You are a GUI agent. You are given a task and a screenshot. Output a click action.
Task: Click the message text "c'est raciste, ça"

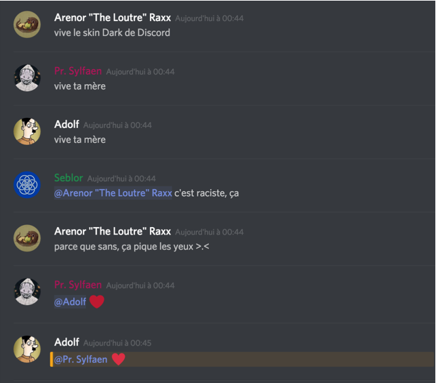pos(207,193)
